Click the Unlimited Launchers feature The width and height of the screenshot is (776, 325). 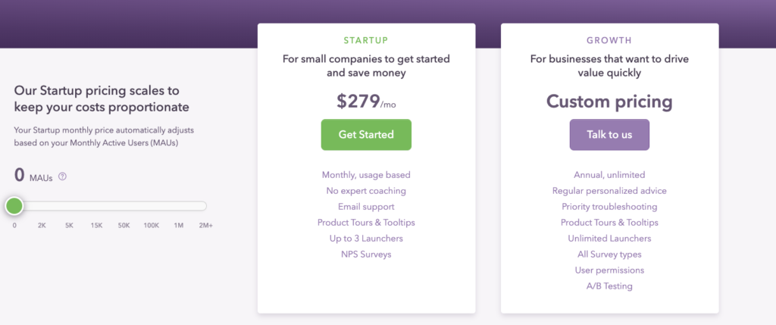609,239
